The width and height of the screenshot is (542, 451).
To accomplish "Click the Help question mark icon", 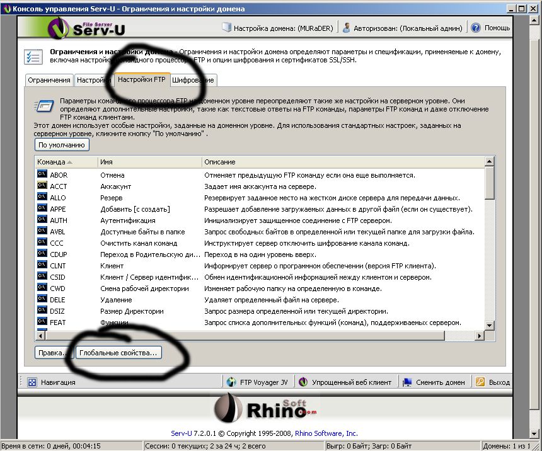I will (476, 28).
